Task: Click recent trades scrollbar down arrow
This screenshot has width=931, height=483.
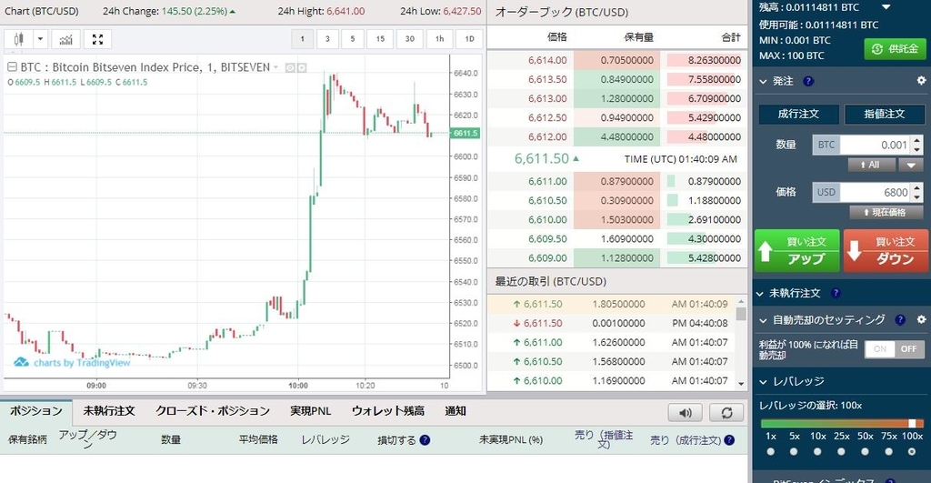Action: pyautogui.click(x=741, y=385)
